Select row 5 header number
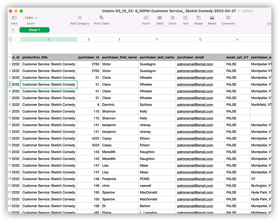This screenshot has height=221, width=279. click(x=10, y=84)
